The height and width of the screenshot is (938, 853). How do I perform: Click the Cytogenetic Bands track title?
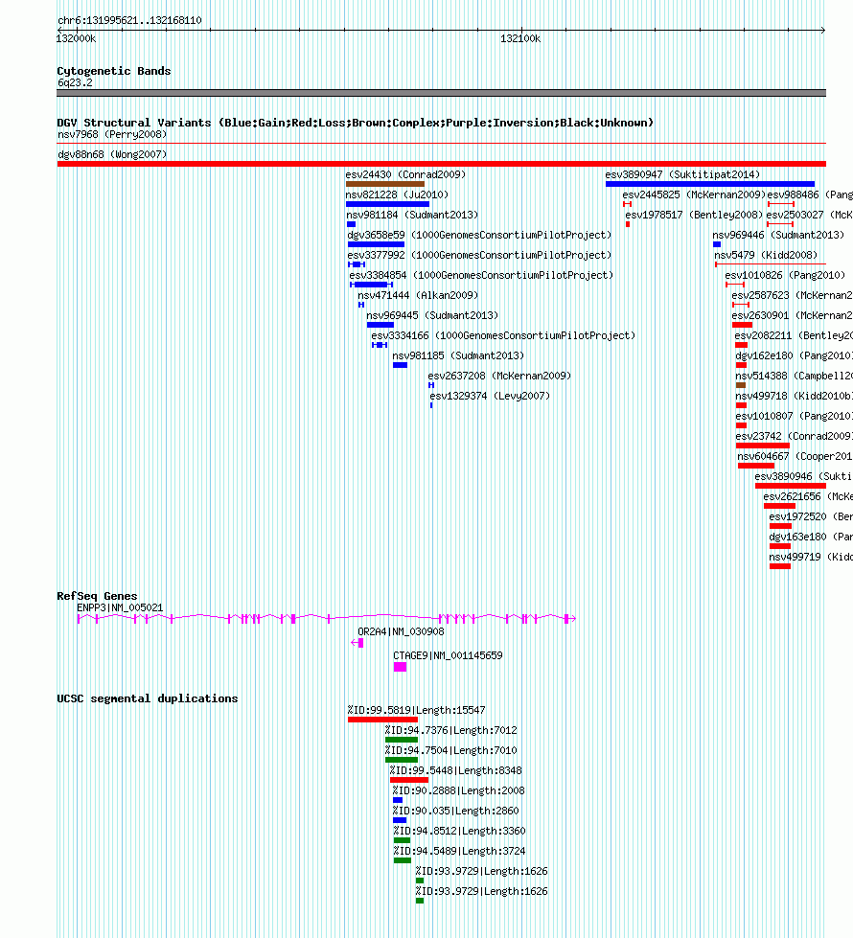click(114, 71)
